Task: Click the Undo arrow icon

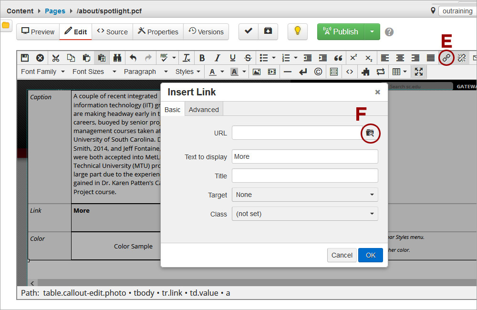Action: tap(133, 58)
